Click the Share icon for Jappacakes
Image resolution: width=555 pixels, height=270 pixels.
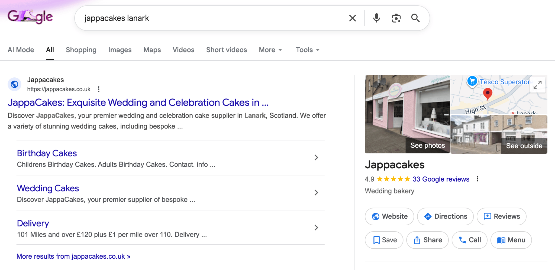click(417, 240)
